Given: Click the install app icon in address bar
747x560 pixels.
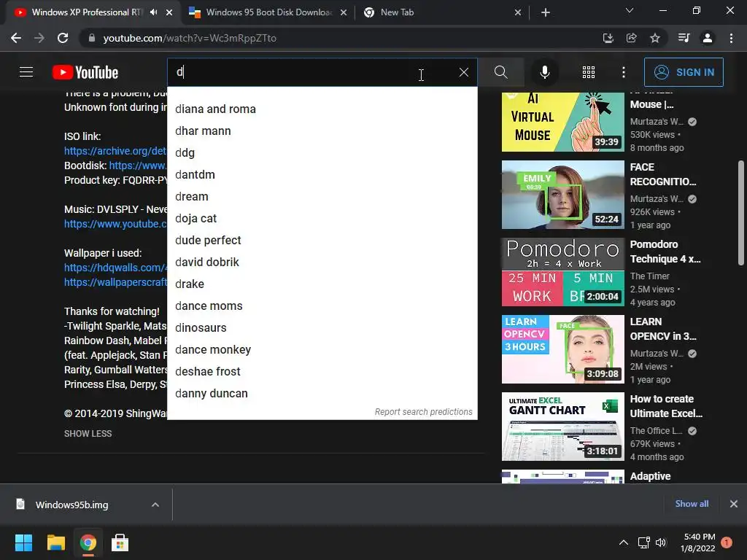Looking at the screenshot, I should coord(608,38).
